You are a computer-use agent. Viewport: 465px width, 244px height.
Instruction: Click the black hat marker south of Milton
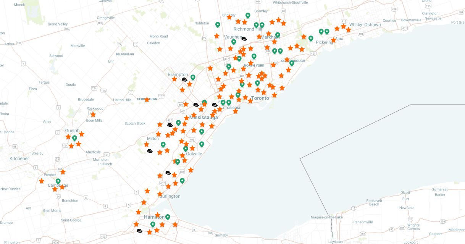(150, 151)
